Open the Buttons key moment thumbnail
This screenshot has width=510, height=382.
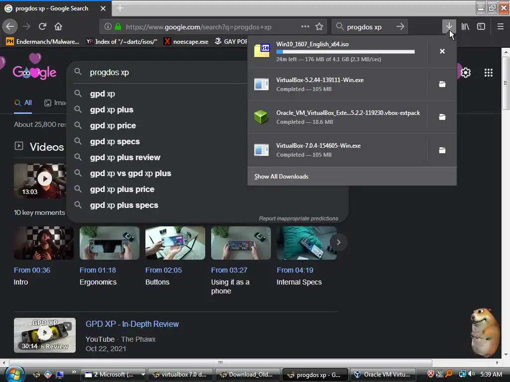point(175,243)
